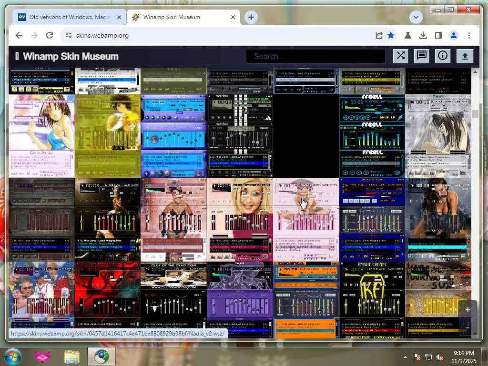Open Action Center flag icon
This screenshot has width=488, height=366.
point(417,357)
